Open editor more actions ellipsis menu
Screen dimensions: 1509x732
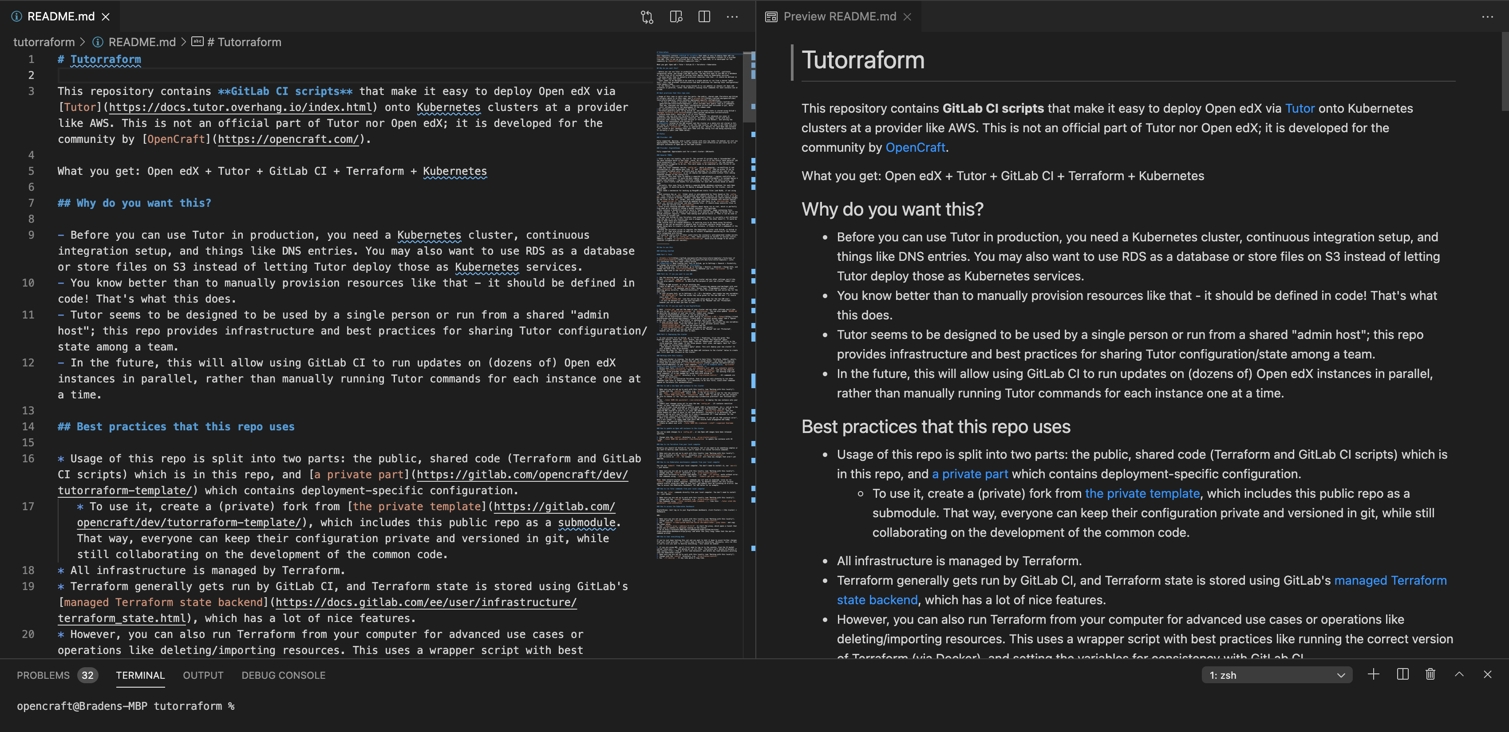click(732, 17)
